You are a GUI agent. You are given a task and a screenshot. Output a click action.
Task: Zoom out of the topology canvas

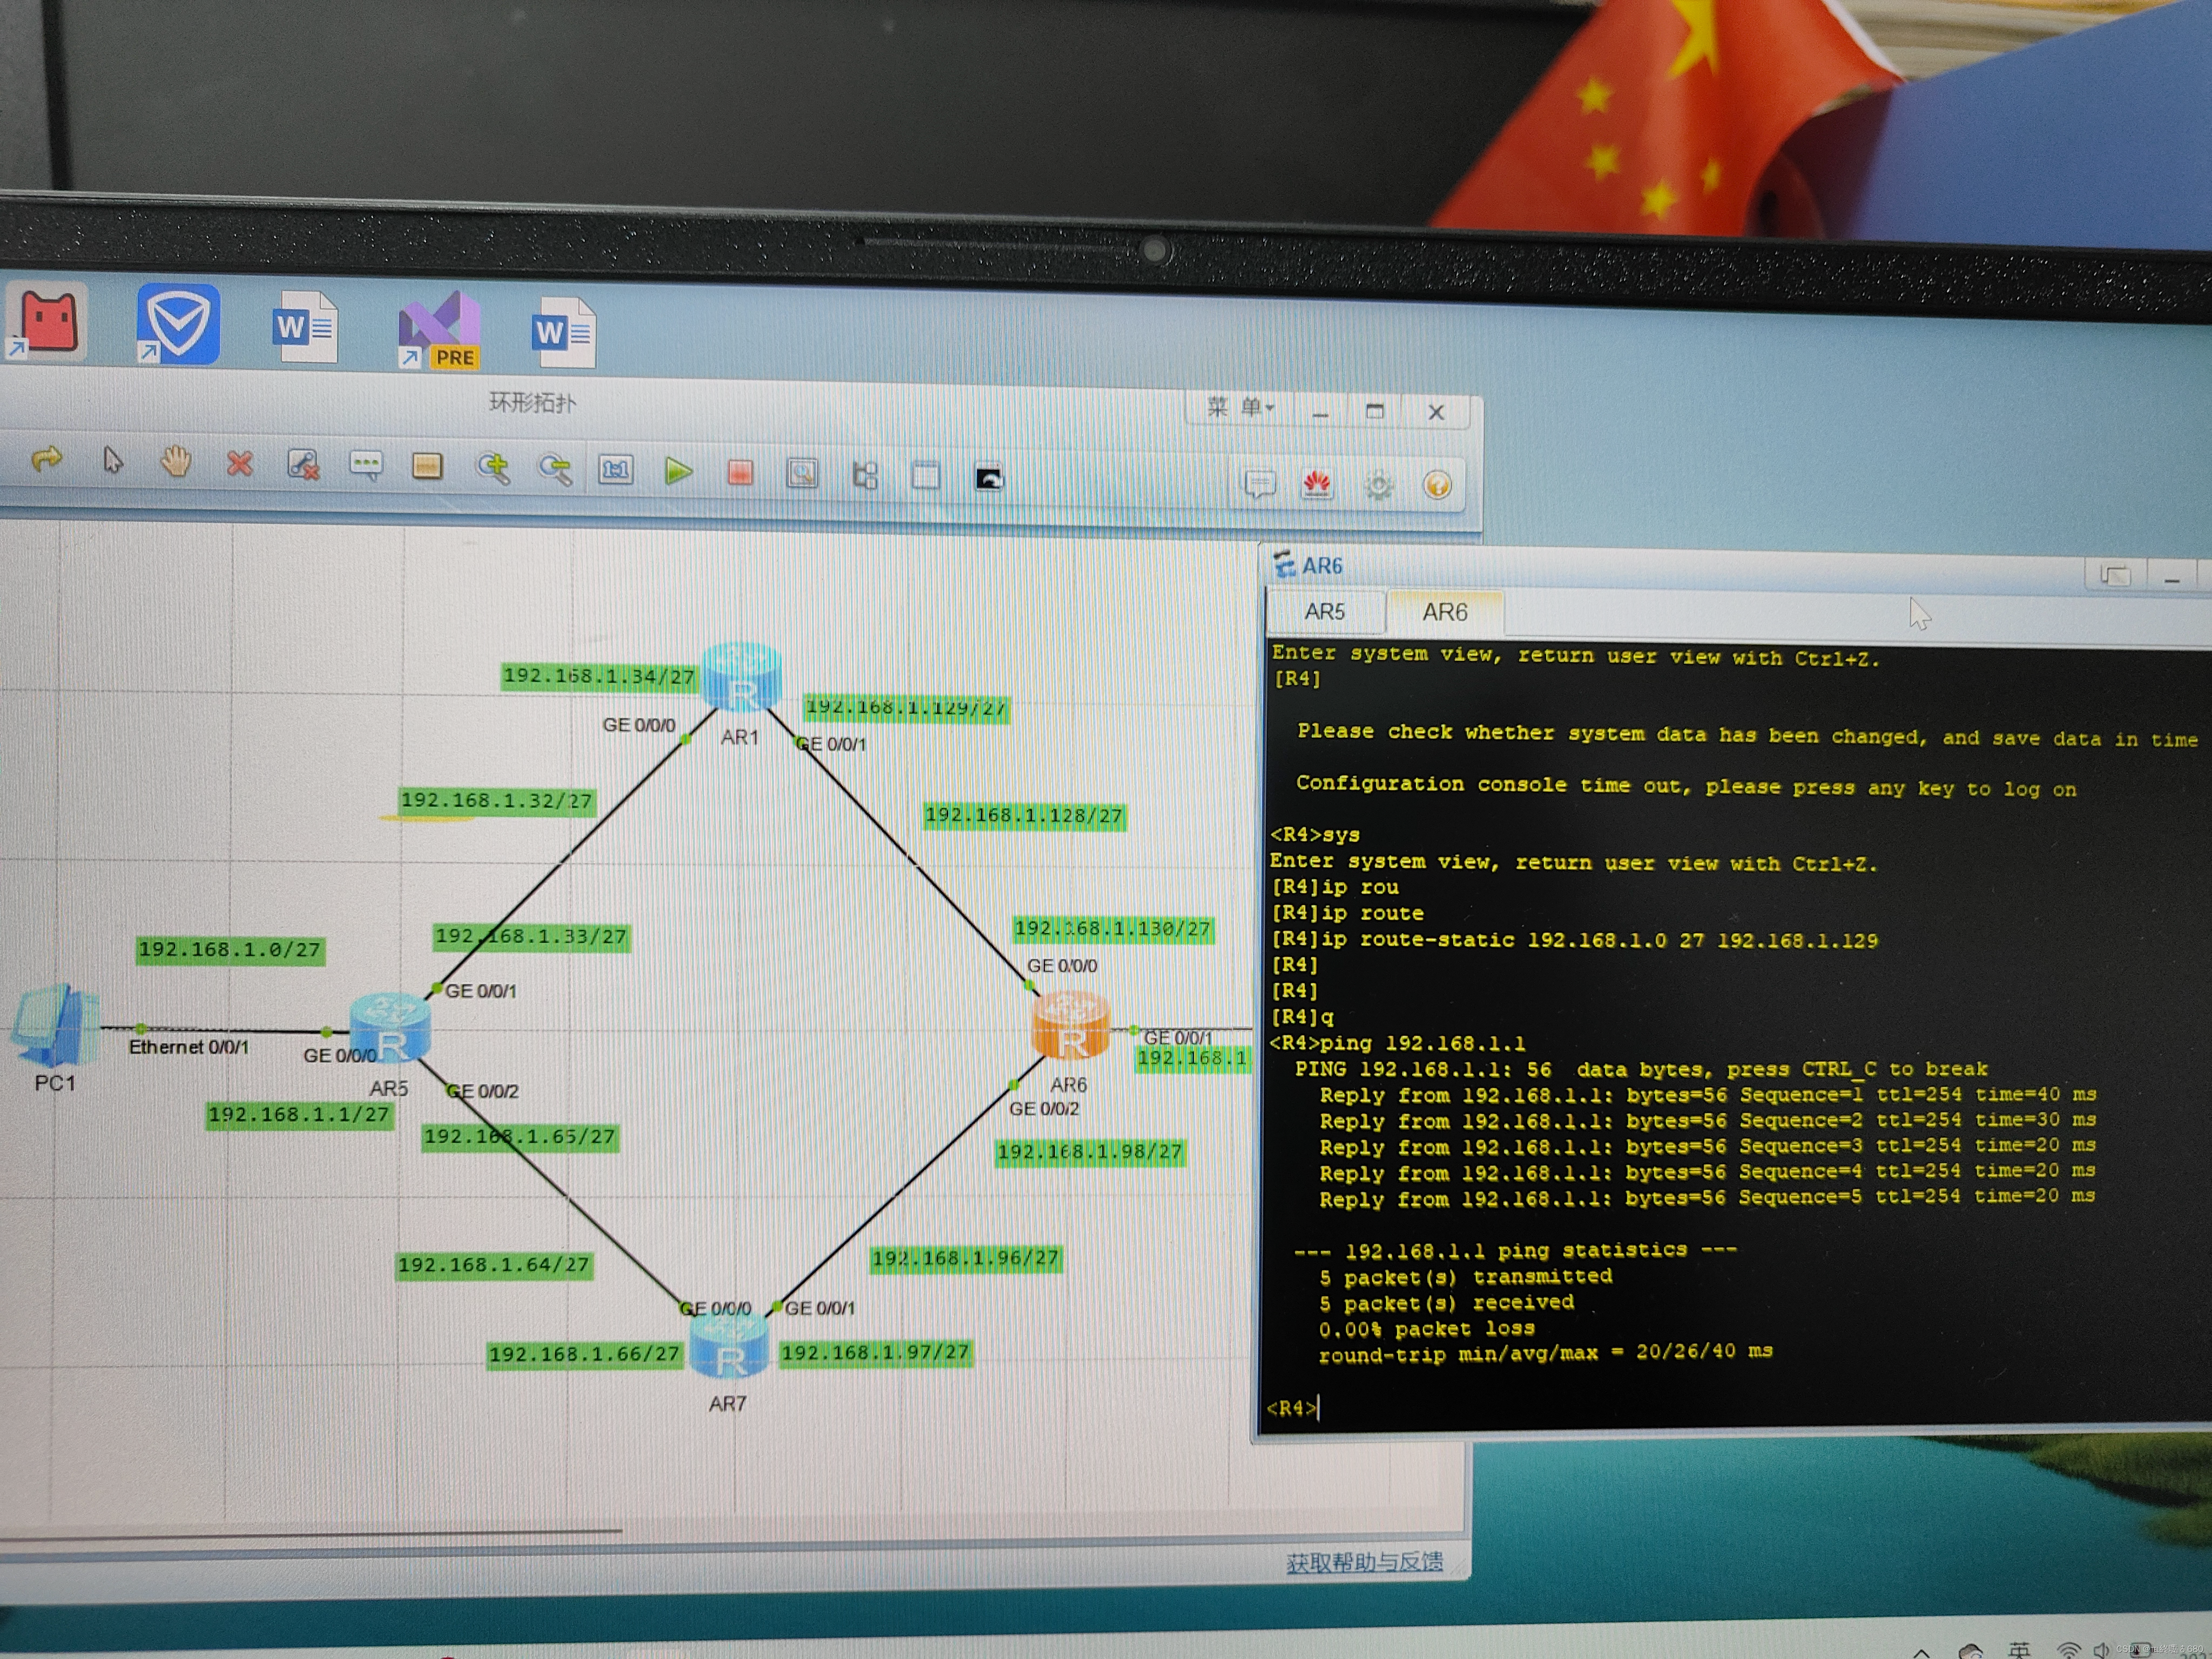pyautogui.click(x=554, y=469)
